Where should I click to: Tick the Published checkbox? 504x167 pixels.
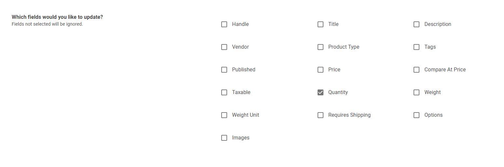point(224,70)
